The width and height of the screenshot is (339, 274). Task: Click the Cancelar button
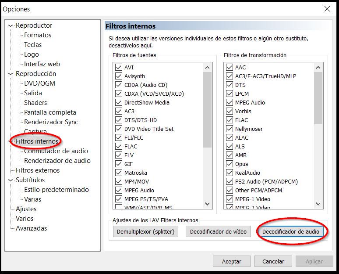click(x=273, y=261)
